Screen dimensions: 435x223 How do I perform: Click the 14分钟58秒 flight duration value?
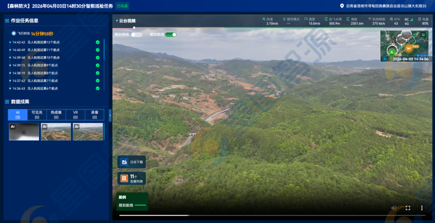(42, 33)
